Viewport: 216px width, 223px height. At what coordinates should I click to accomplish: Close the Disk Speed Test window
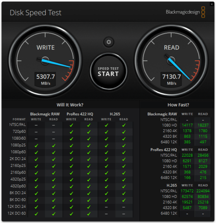tap(212, 4)
